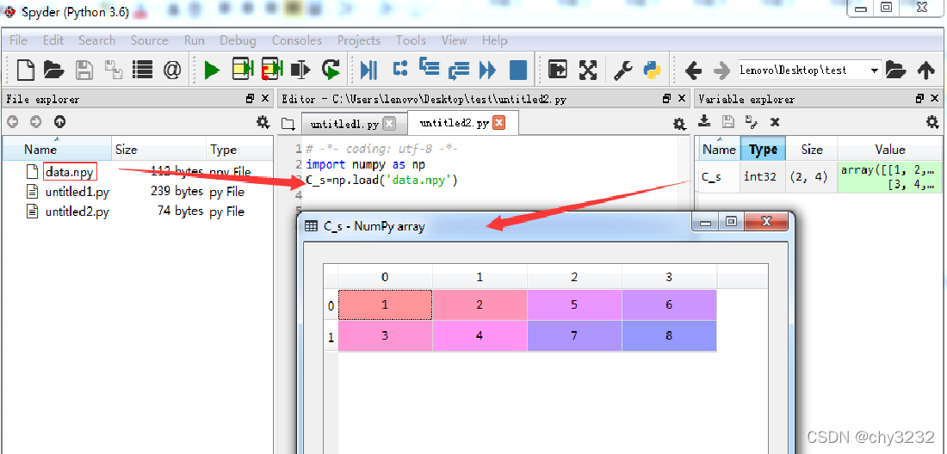The image size is (947, 454).
Task: Open the View menu
Action: (454, 40)
